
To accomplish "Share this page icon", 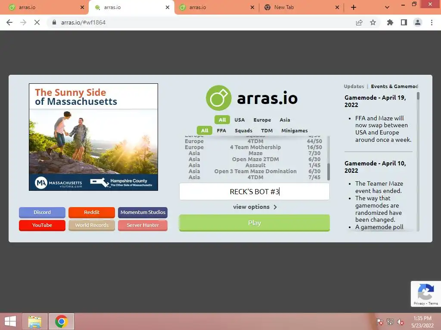I will point(359,22).
